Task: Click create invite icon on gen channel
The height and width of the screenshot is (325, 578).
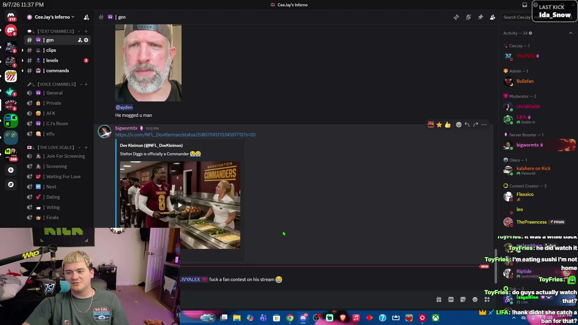Action: point(79,40)
